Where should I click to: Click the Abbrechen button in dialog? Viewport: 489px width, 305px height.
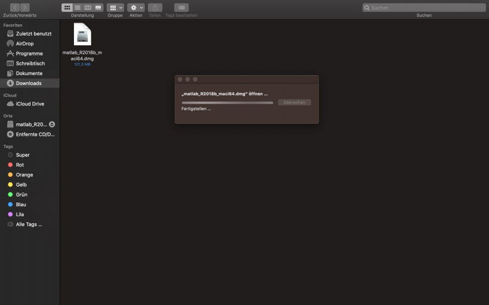tap(294, 102)
